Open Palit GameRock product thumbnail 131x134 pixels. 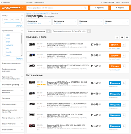coord(32,55)
